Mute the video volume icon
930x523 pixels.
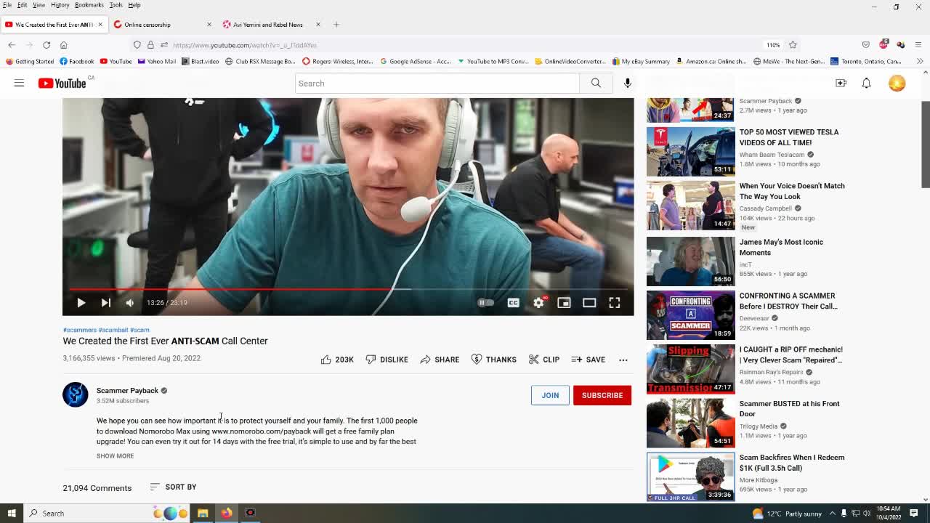(x=130, y=303)
